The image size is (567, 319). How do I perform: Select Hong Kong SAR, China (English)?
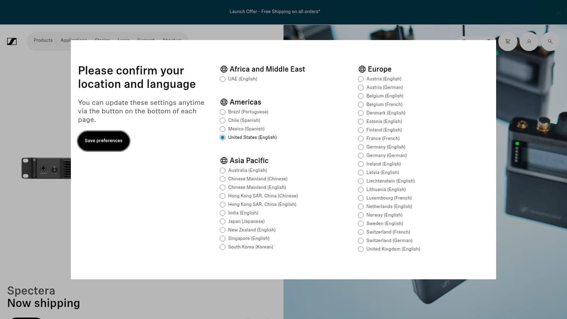click(223, 204)
